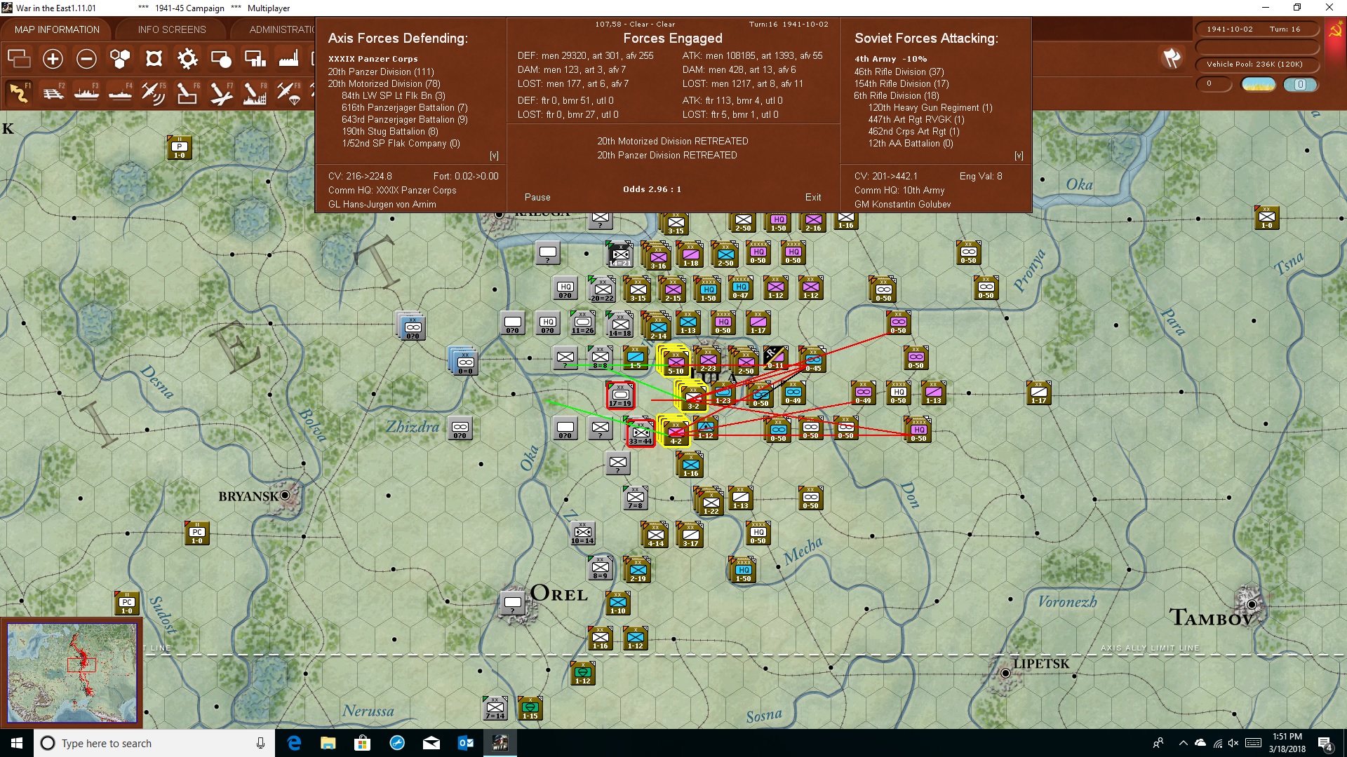Open the Windows Start menu
This screenshot has height=757, width=1347.
pyautogui.click(x=17, y=743)
